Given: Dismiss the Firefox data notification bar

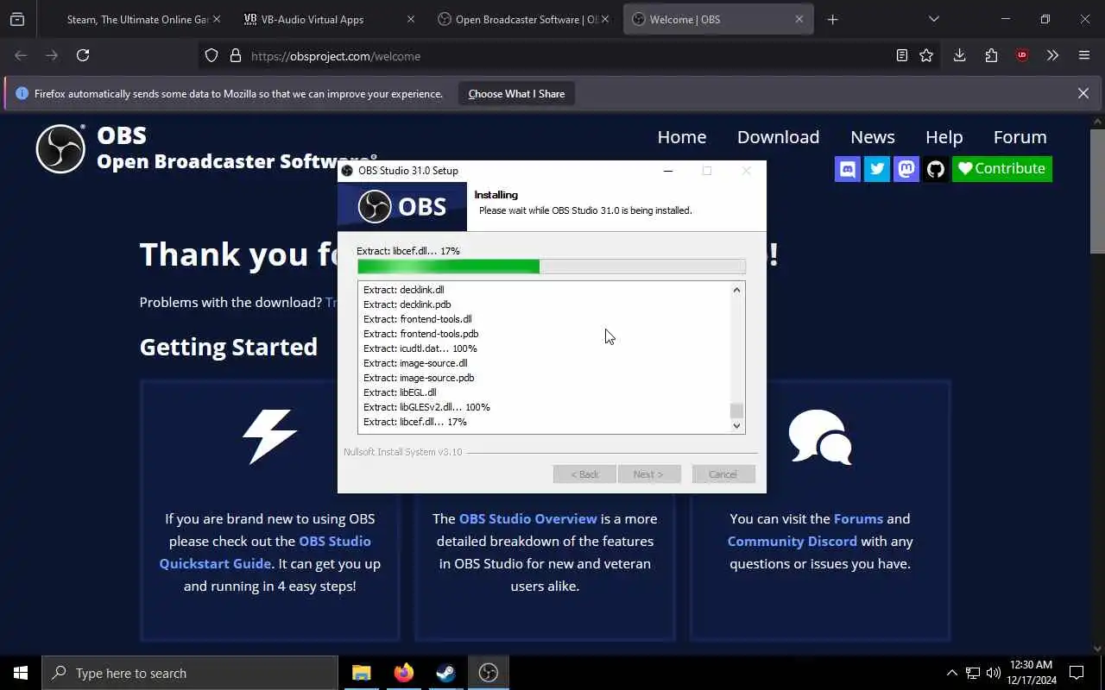Looking at the screenshot, I should (1083, 93).
